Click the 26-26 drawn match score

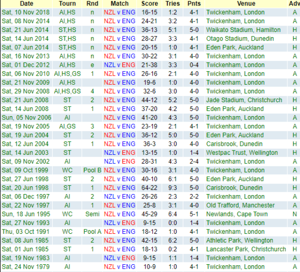click(x=150, y=196)
